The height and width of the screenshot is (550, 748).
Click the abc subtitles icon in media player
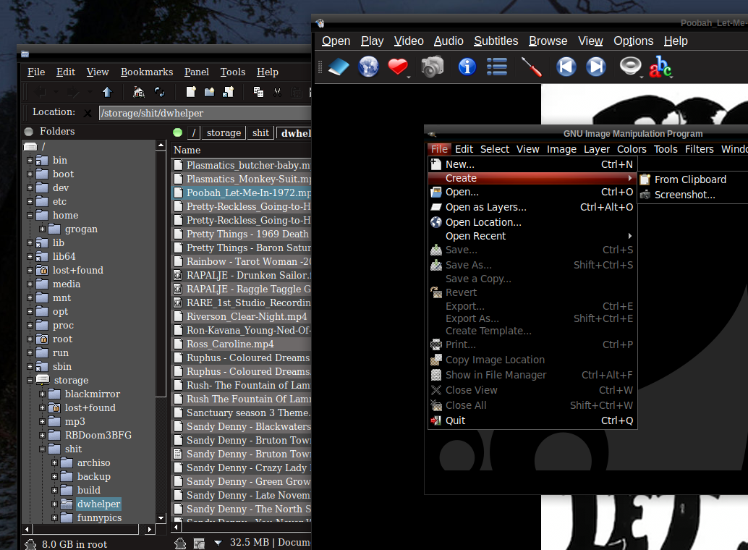point(660,67)
